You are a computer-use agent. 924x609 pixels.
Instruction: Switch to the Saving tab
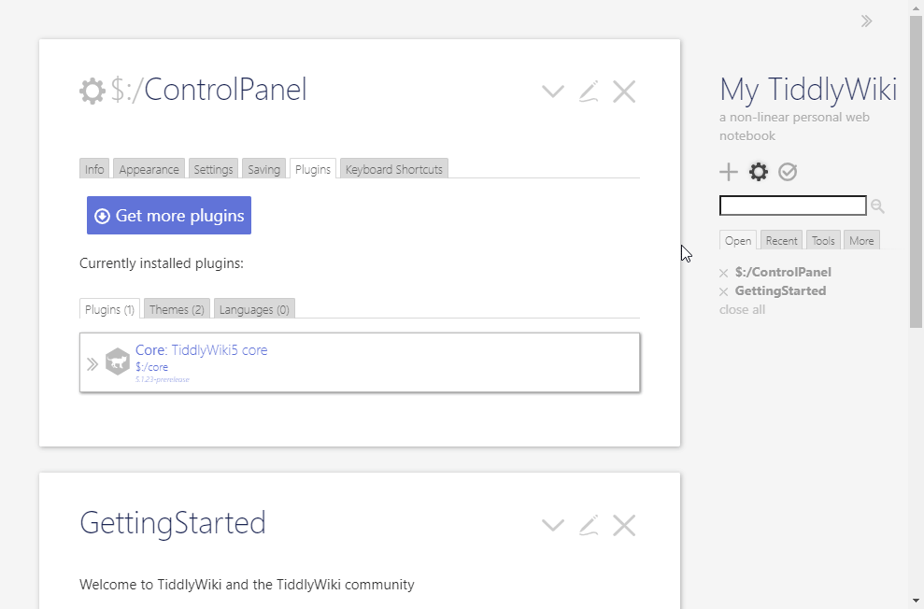point(264,169)
